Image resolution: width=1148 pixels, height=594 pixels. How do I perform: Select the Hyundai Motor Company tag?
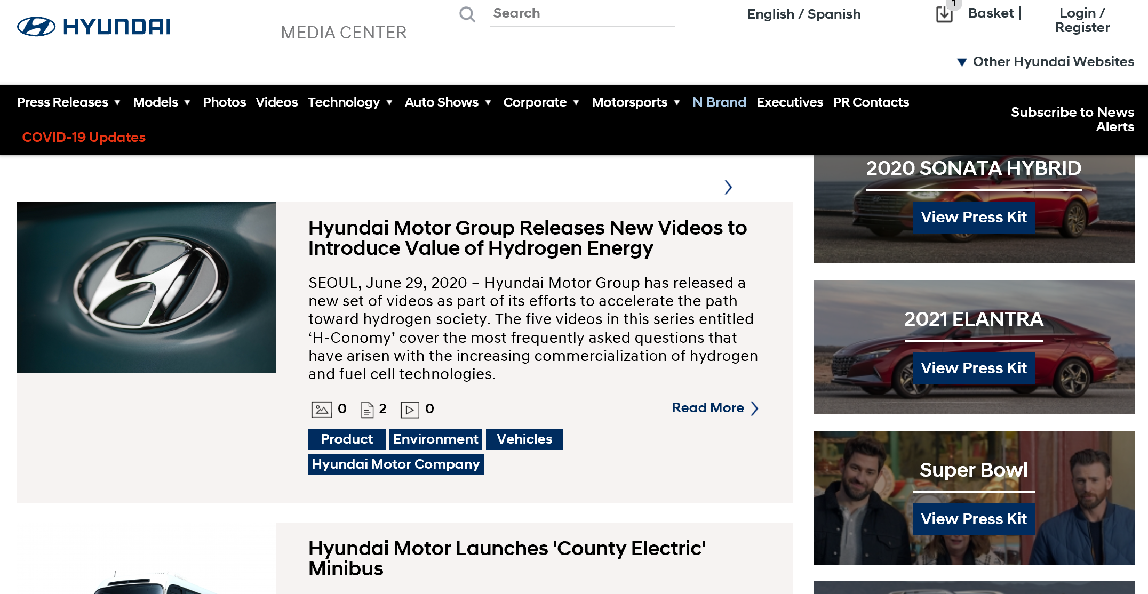click(x=396, y=464)
